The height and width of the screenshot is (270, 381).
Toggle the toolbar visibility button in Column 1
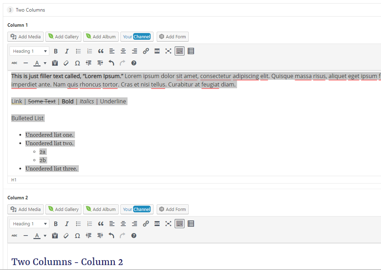(x=180, y=51)
